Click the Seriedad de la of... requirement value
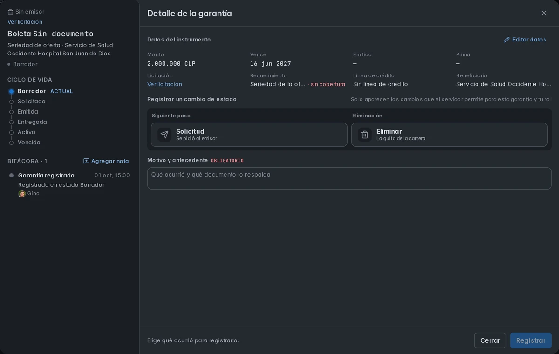The height and width of the screenshot is (354, 559). coord(278,84)
